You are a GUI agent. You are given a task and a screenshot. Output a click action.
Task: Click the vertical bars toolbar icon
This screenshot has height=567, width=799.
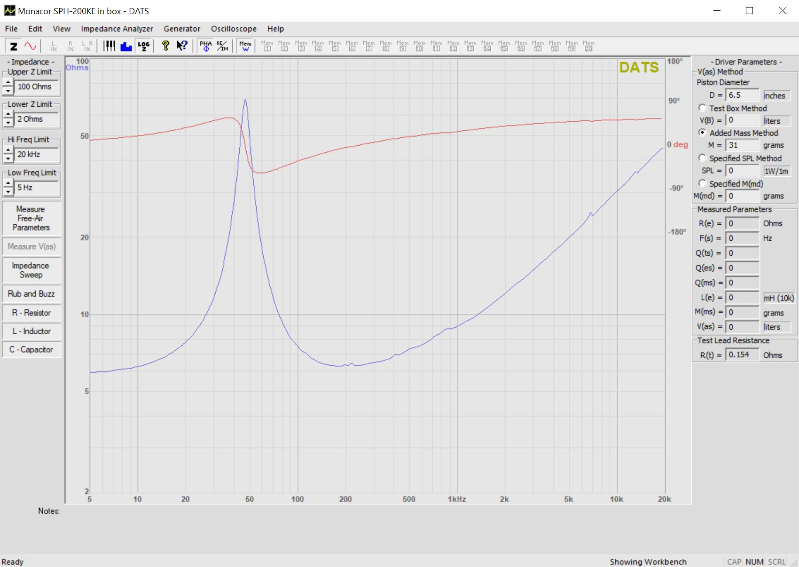coord(110,46)
